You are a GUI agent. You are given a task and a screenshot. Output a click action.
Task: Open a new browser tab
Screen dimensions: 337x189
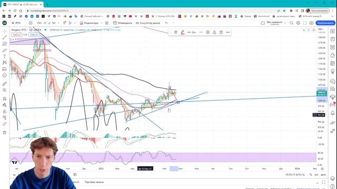point(47,4)
